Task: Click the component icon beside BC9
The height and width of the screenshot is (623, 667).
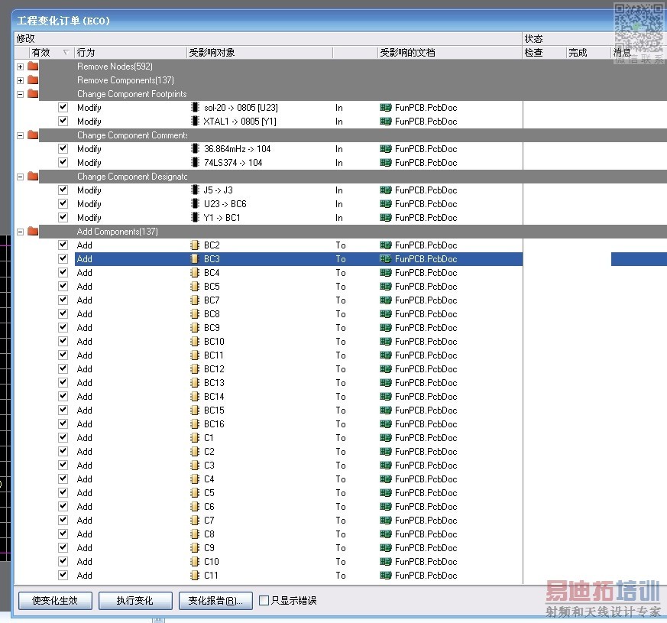Action: [x=195, y=328]
